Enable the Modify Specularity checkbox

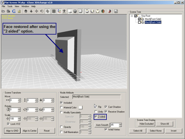[61, 112]
